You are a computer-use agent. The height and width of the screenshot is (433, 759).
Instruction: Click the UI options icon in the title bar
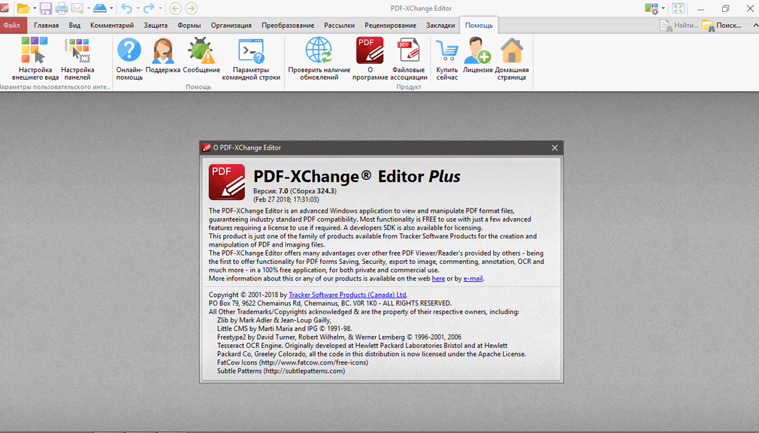pos(652,8)
